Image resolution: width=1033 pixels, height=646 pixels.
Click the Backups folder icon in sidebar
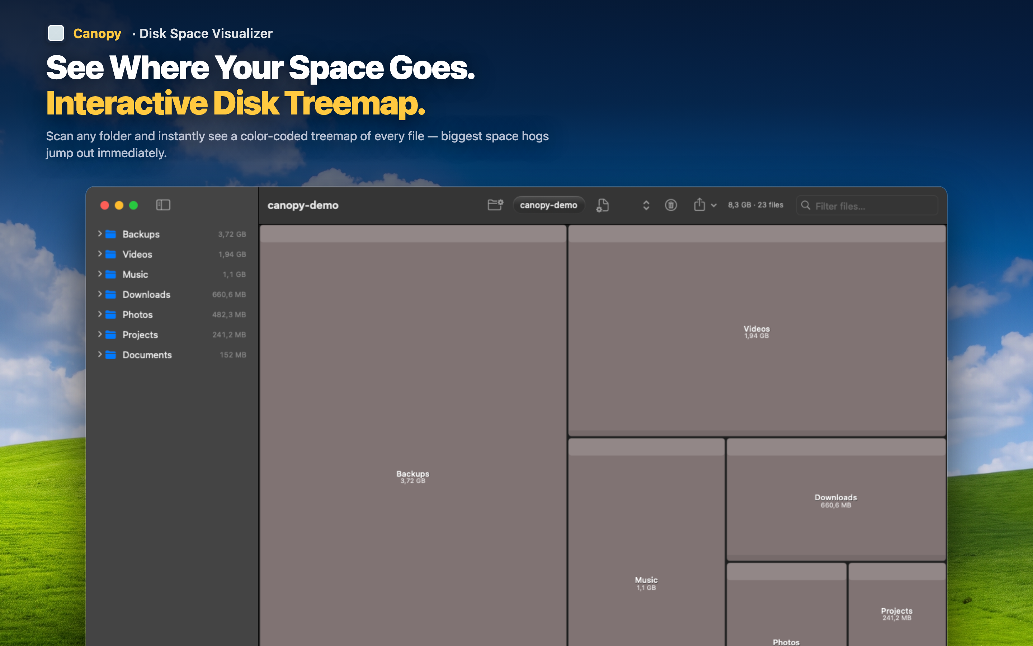coord(111,234)
